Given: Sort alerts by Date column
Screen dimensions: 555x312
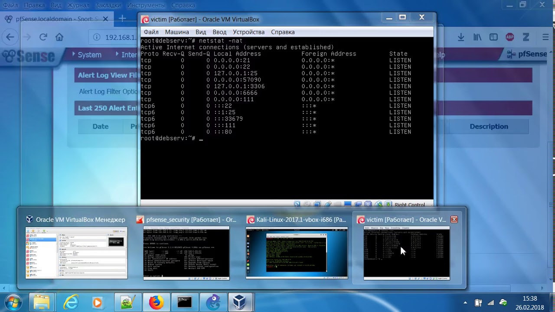Looking at the screenshot, I should (100, 127).
